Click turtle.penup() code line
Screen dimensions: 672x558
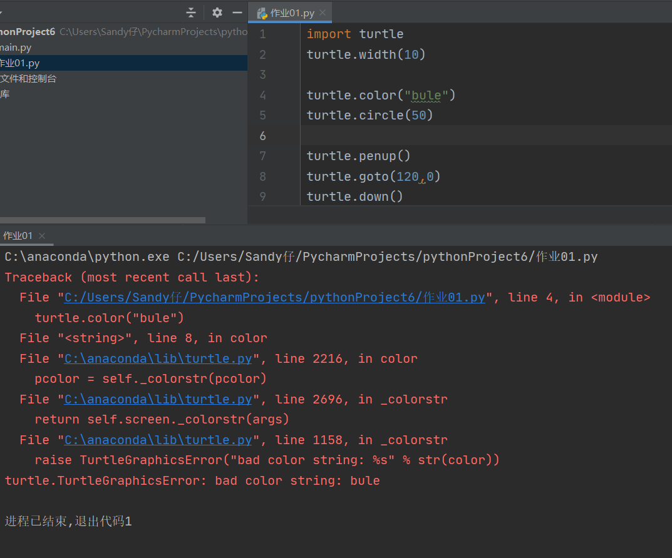pos(358,156)
